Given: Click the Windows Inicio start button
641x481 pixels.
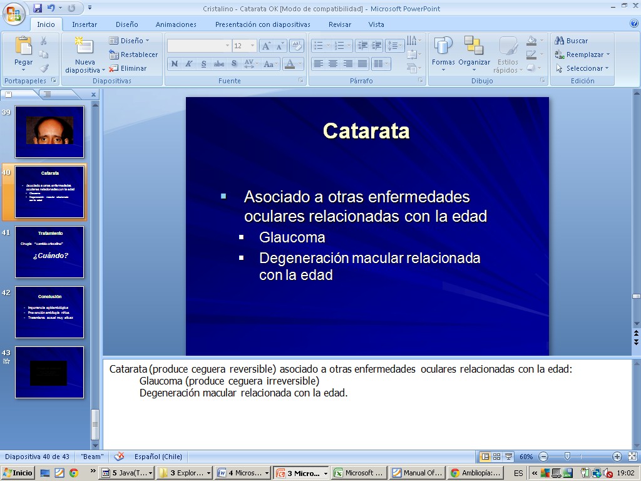Looking at the screenshot, I should coord(18,473).
